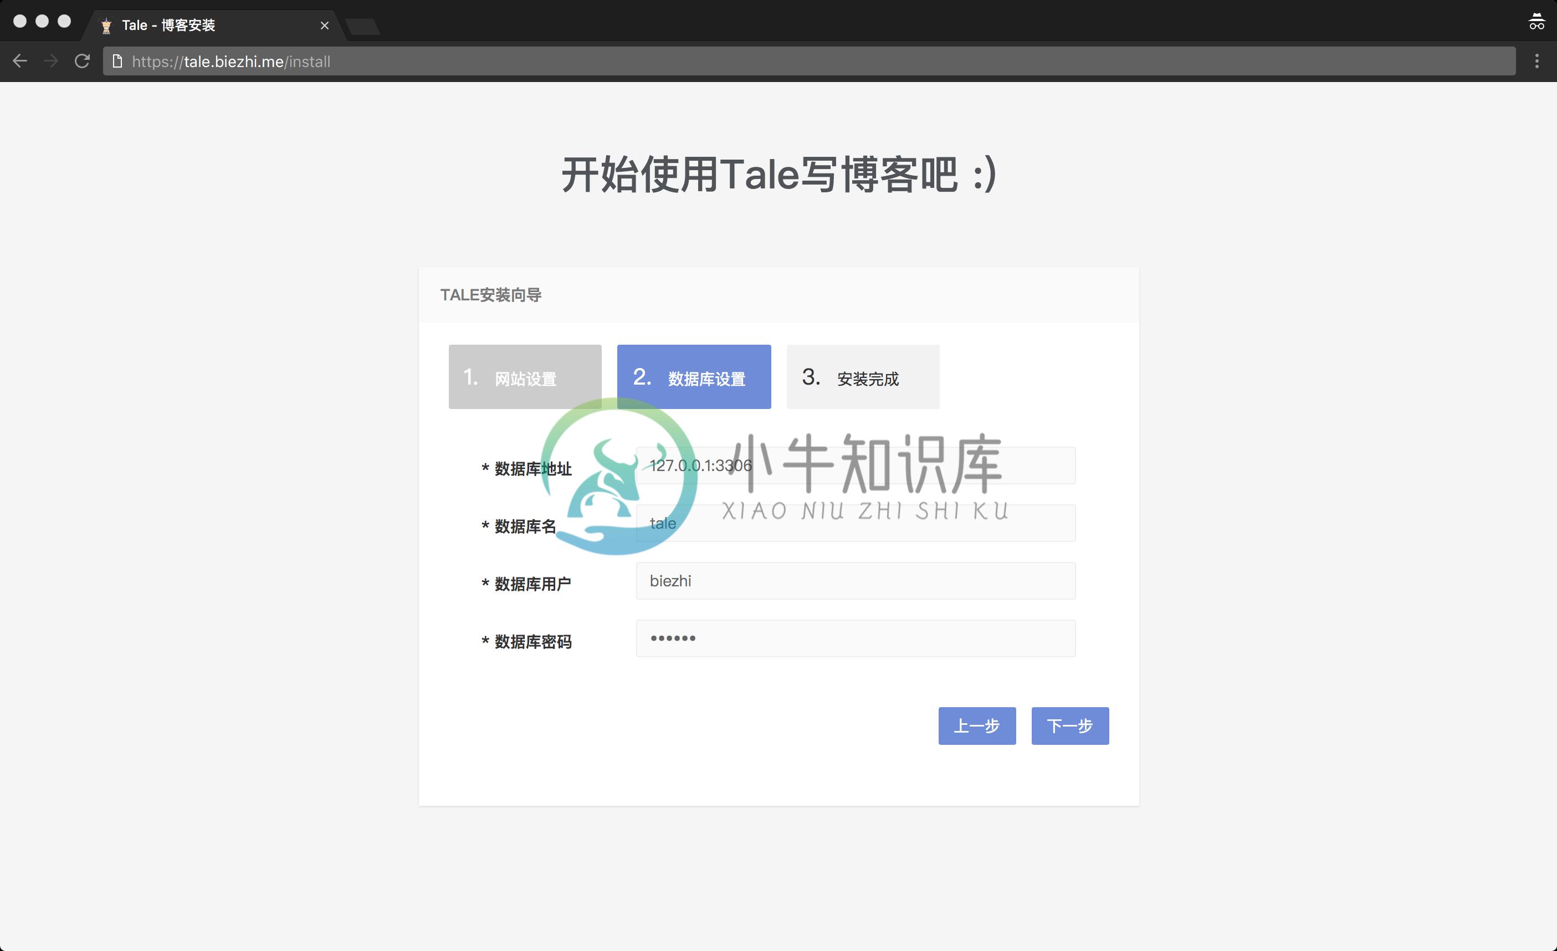Reload the page with the refresh icon
The height and width of the screenshot is (951, 1557).
coord(82,62)
